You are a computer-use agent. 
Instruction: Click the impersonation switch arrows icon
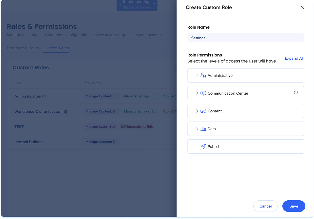click(x=155, y=4)
